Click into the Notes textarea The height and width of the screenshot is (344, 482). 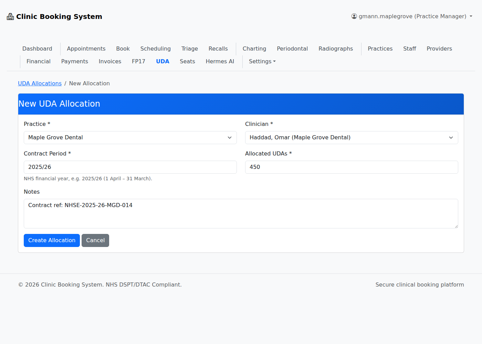click(x=241, y=214)
